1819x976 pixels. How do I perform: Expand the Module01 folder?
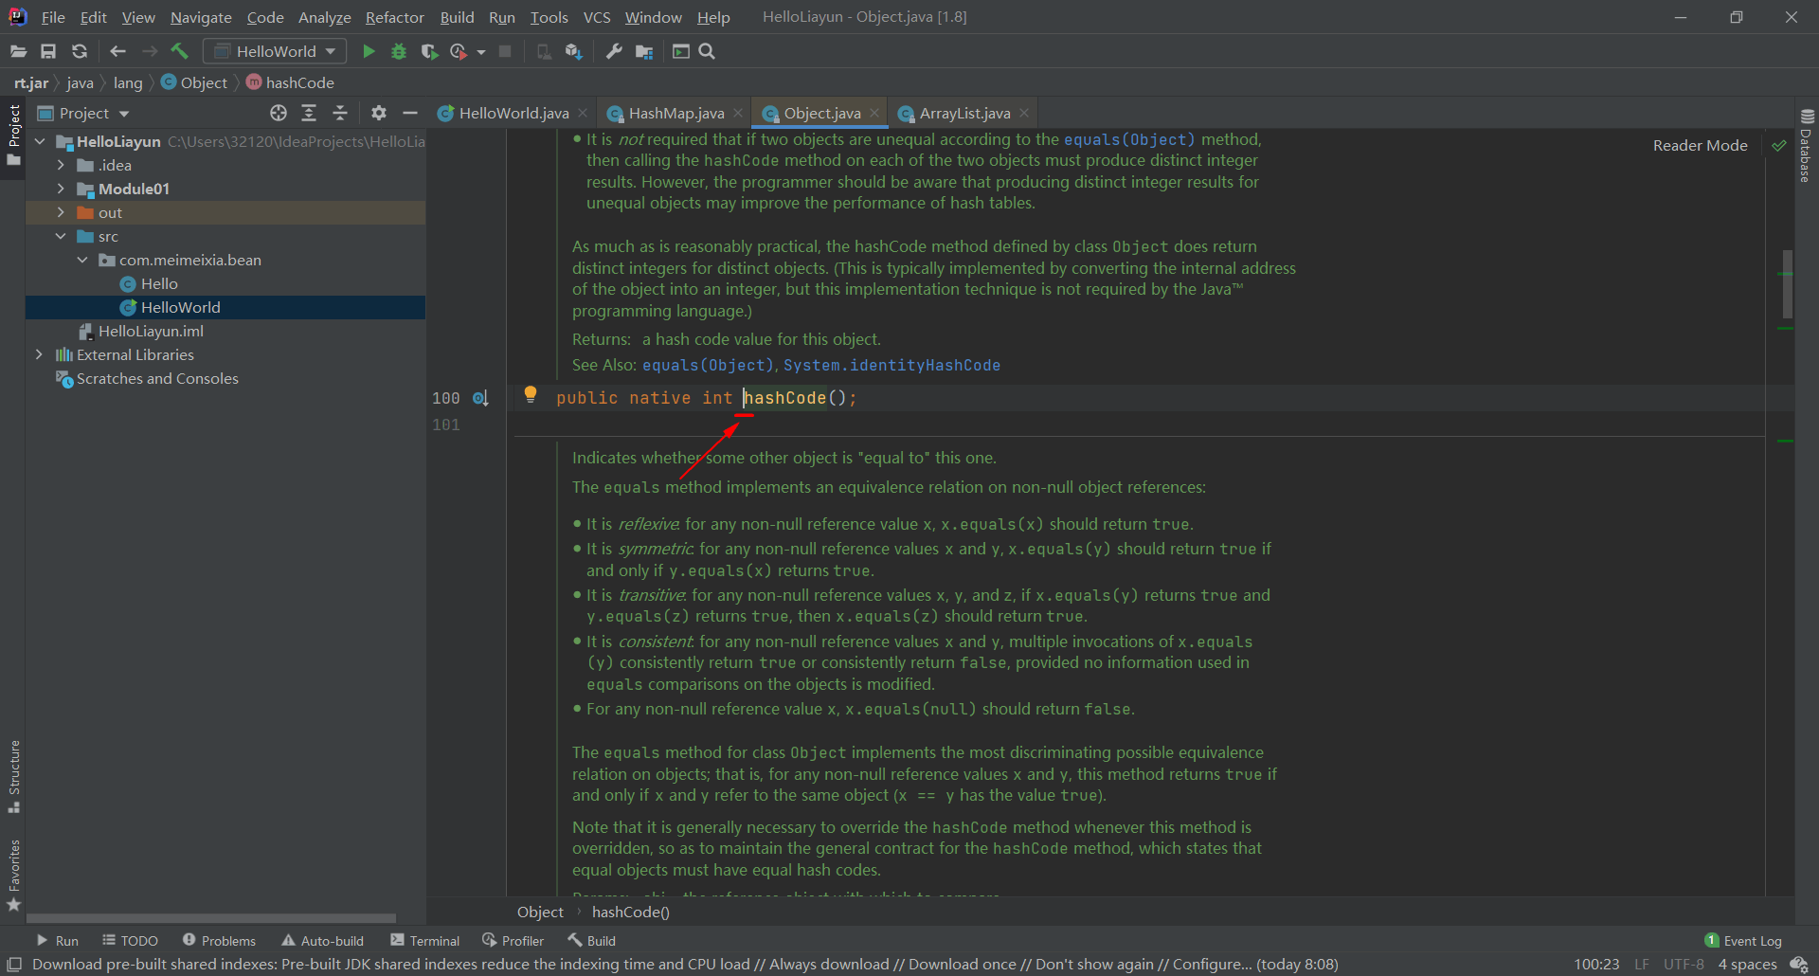pyautogui.click(x=61, y=189)
